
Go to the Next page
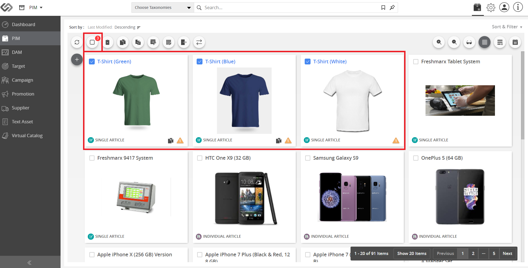(x=507, y=253)
